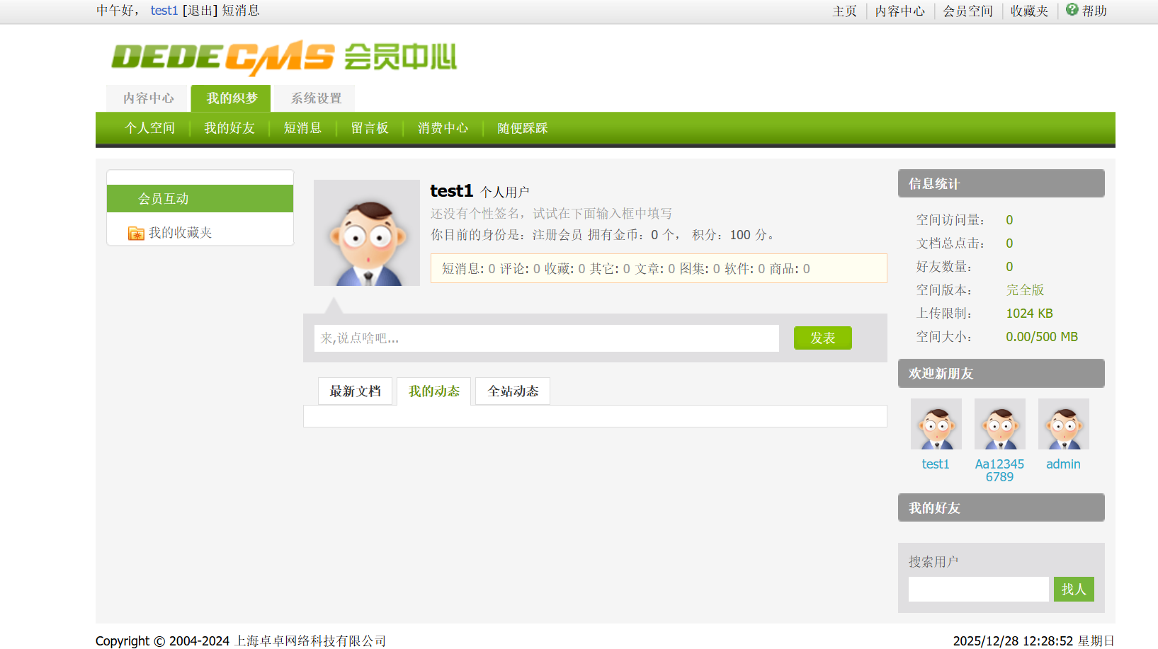The width and height of the screenshot is (1158, 649).
Task: Click the help question mark icon
Action: click(x=1072, y=10)
